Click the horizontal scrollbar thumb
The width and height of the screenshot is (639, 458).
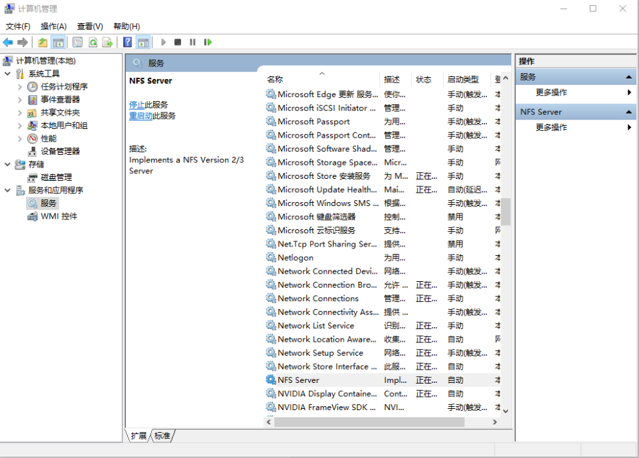369,422
